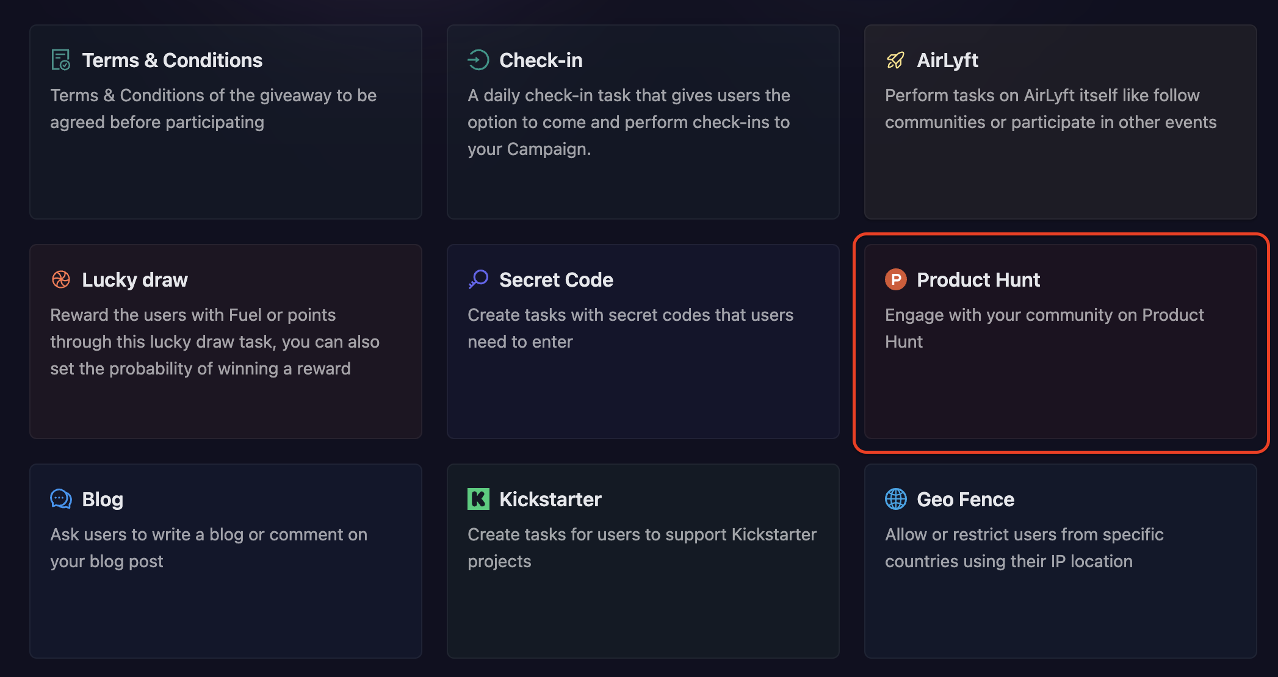Click the Kickstarter green K icon
This screenshot has height=677, width=1278.
coord(478,499)
